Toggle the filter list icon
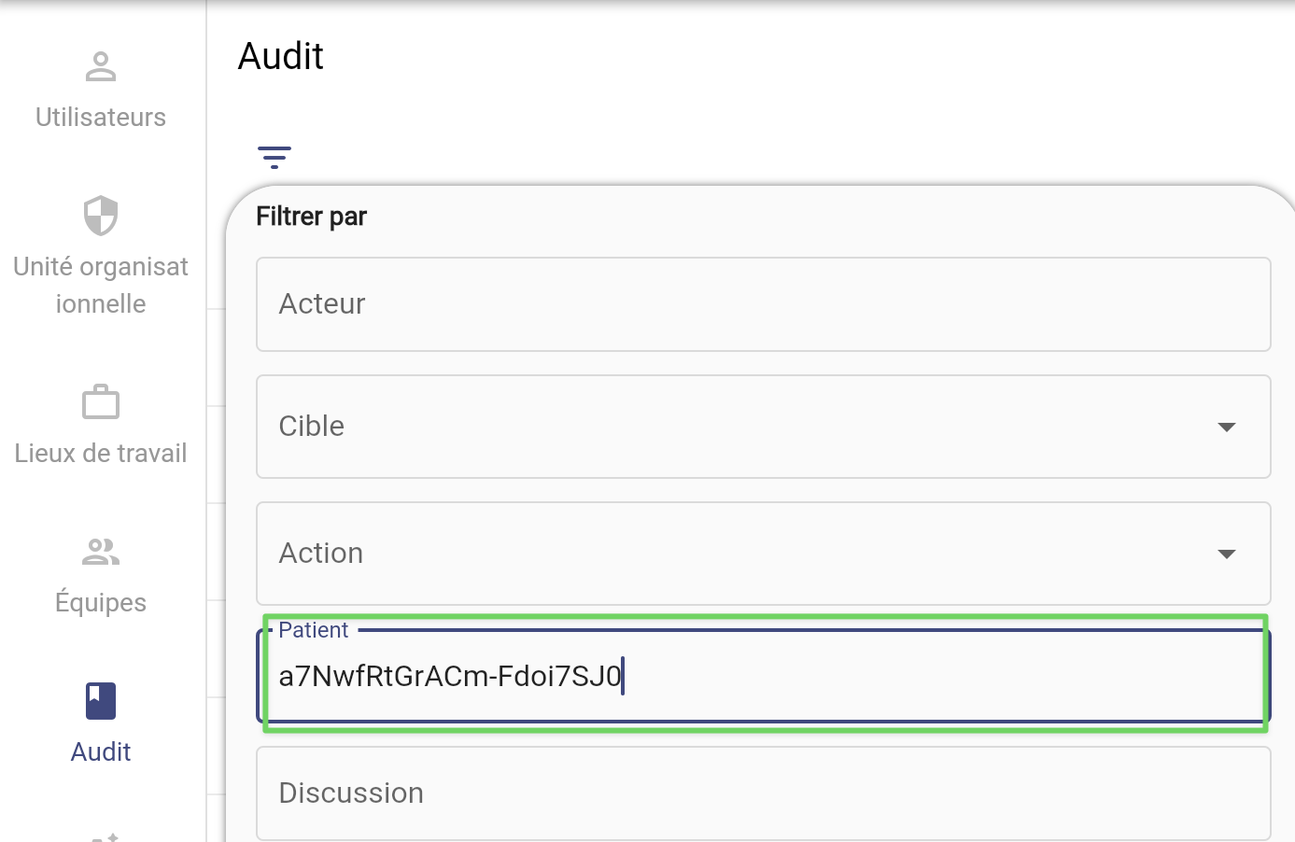This screenshot has height=842, width=1295. pos(274,157)
